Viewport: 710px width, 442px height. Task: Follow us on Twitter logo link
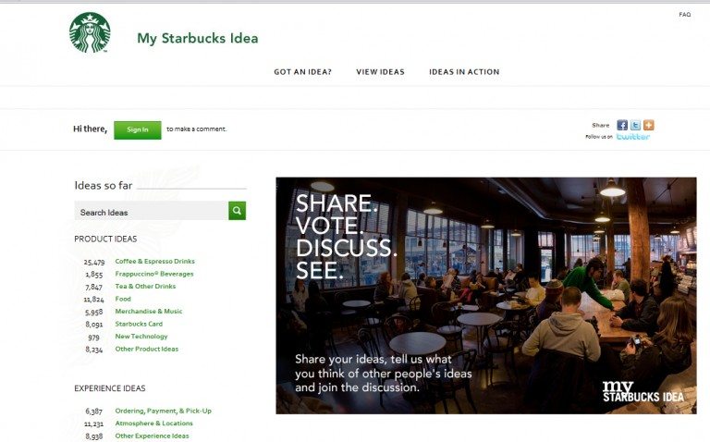(633, 136)
